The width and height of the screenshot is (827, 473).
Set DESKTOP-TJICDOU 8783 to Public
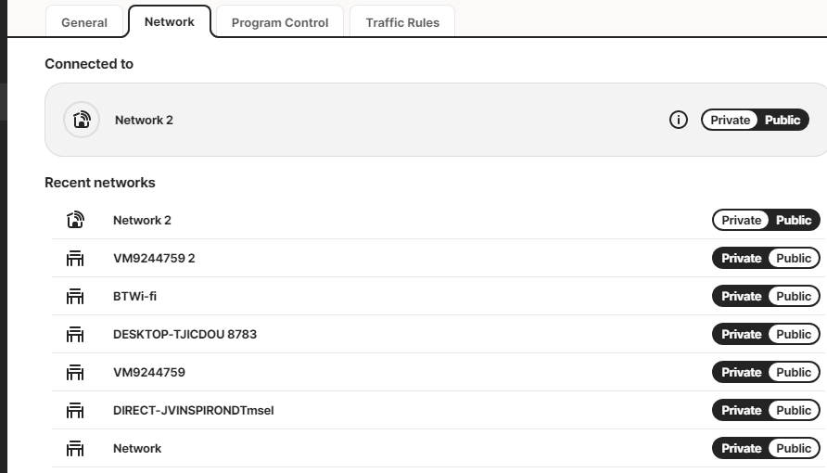tap(794, 335)
